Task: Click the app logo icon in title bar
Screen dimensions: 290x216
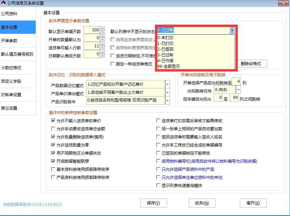Action: click(3, 3)
